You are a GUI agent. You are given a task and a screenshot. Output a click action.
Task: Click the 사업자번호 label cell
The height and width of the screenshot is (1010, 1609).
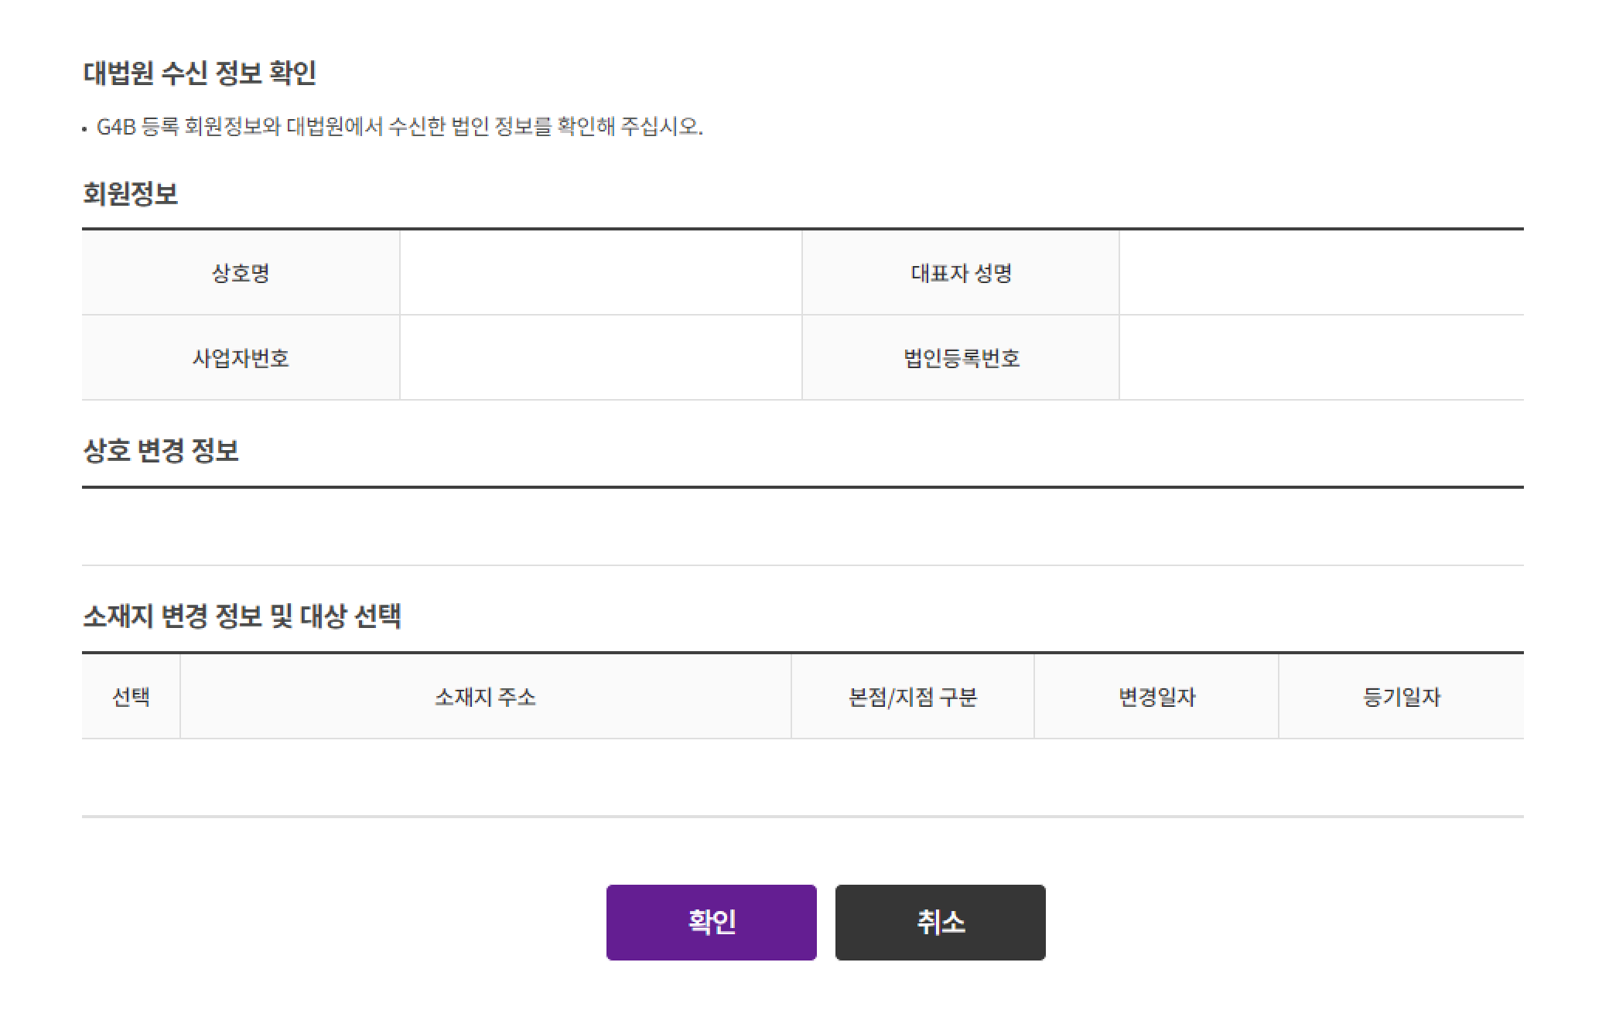[240, 357]
